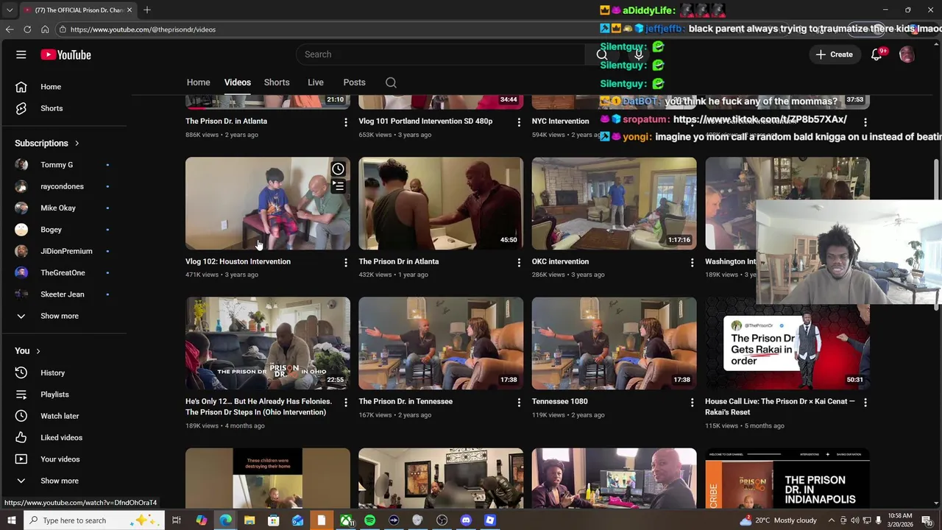Open Tommy G subscription channel
This screenshot has height=530, width=942.
[57, 165]
